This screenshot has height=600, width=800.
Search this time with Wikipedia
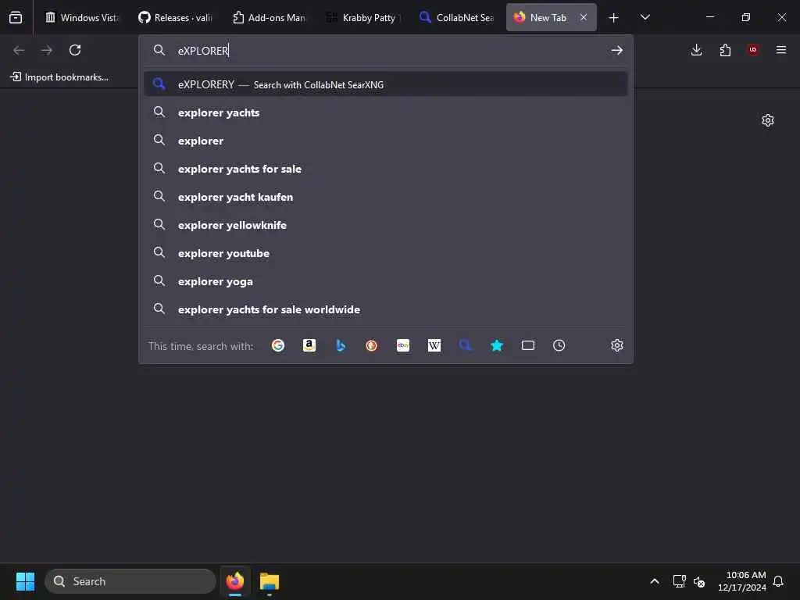click(434, 345)
